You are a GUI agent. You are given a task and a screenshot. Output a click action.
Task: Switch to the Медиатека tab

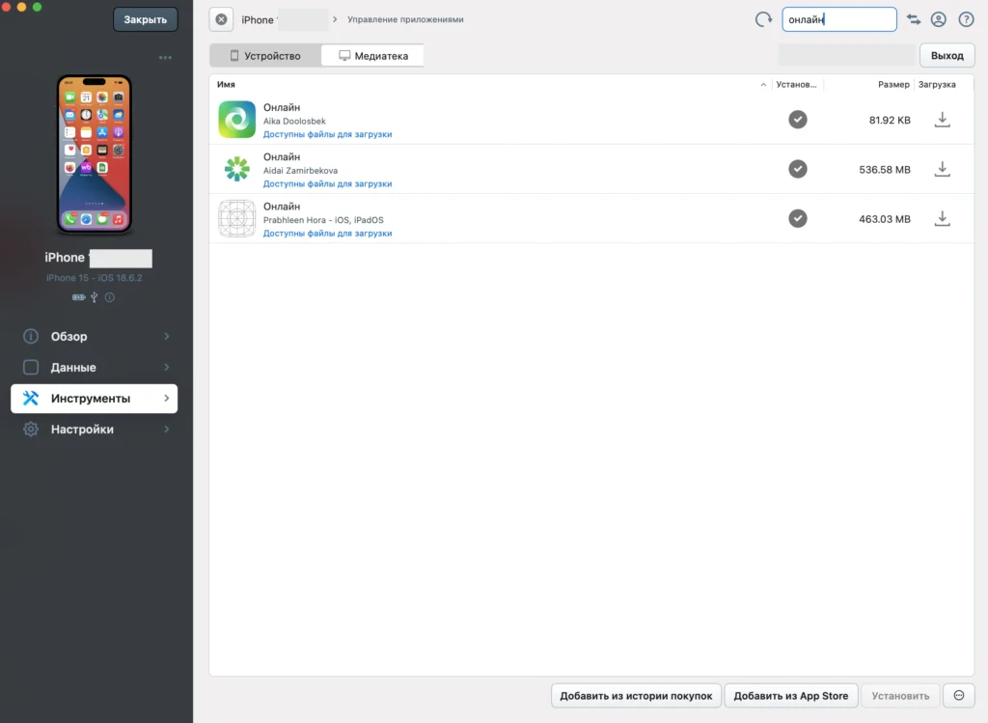click(373, 55)
